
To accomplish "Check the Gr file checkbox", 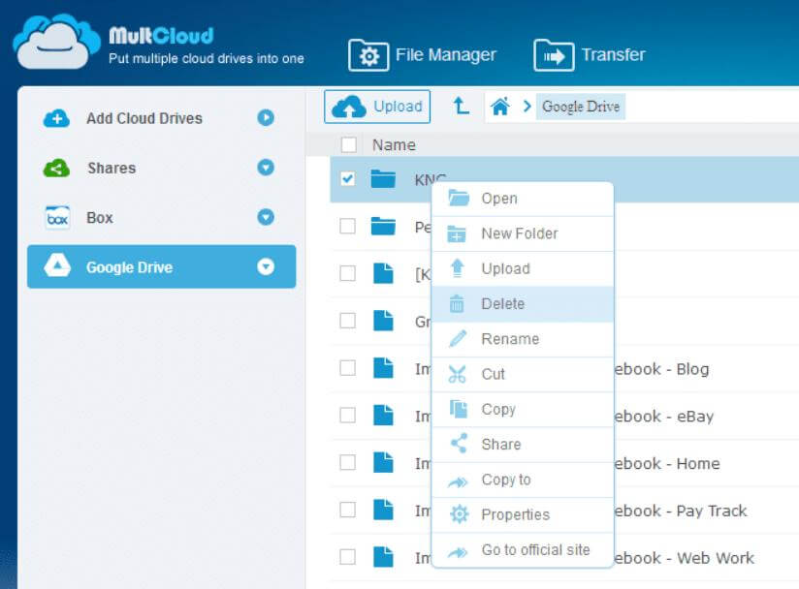I will [x=347, y=321].
